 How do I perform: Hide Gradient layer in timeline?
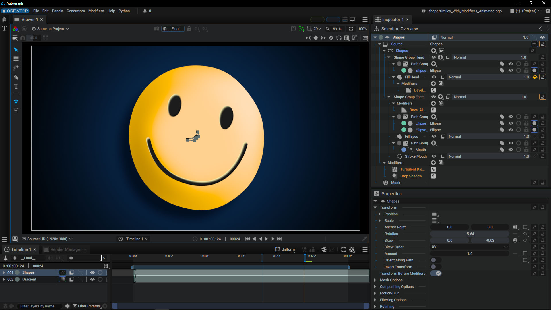pos(92,279)
